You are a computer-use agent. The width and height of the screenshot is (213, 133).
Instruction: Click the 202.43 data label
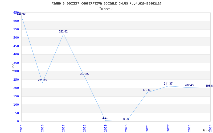pyautogui.click(x=189, y=85)
